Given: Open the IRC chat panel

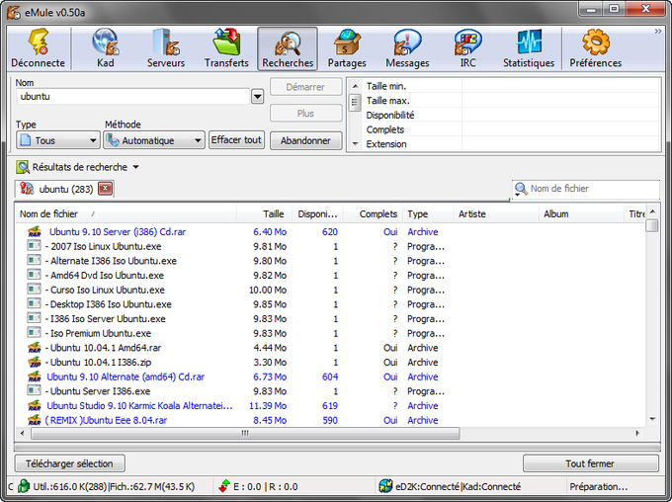Looking at the screenshot, I should click(468, 48).
